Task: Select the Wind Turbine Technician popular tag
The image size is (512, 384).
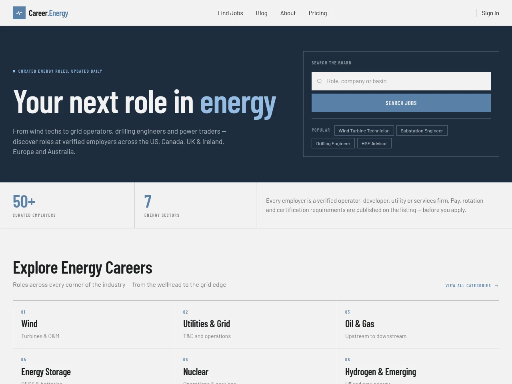Action: click(364, 130)
